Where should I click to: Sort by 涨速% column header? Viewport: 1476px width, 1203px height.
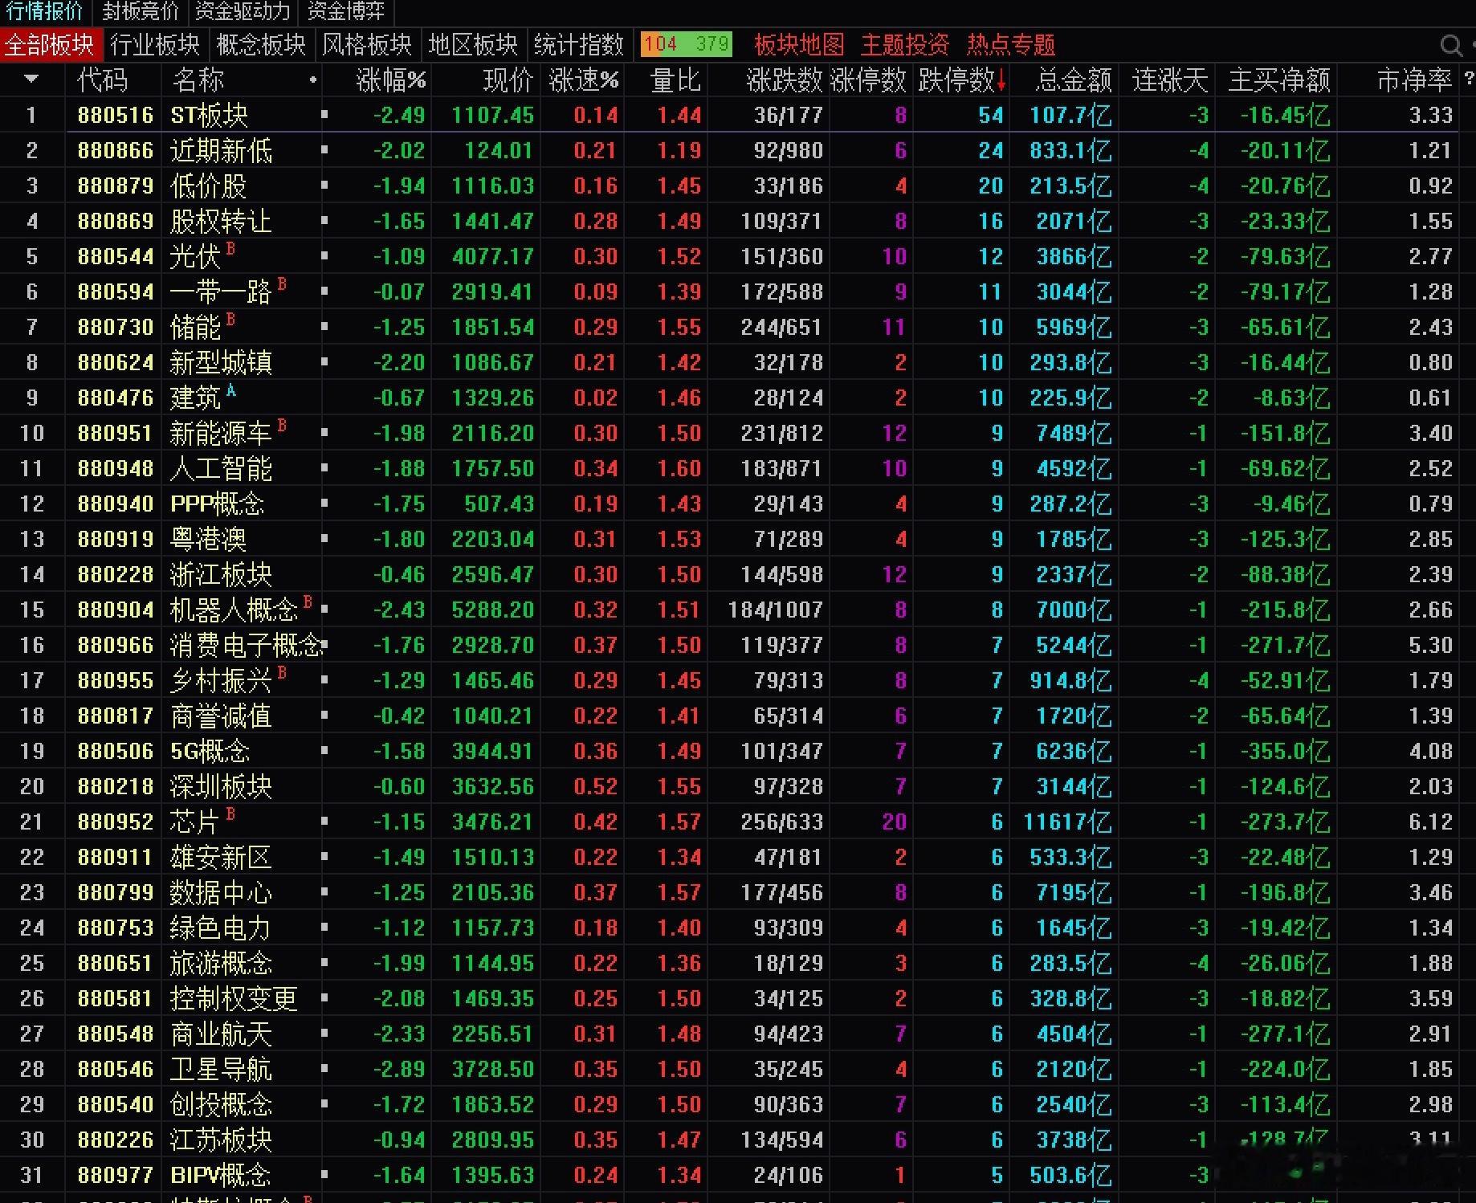click(x=585, y=80)
